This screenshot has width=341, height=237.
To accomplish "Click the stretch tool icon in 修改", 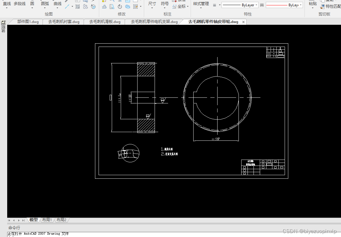I will (x=112, y=7).
